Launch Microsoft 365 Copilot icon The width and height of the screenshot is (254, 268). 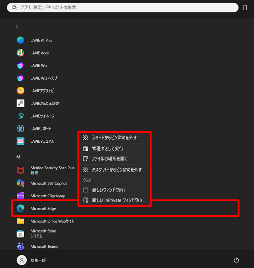click(20, 183)
